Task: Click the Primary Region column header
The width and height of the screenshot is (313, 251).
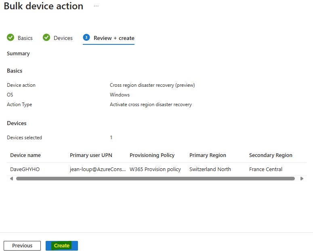Action: click(x=208, y=155)
